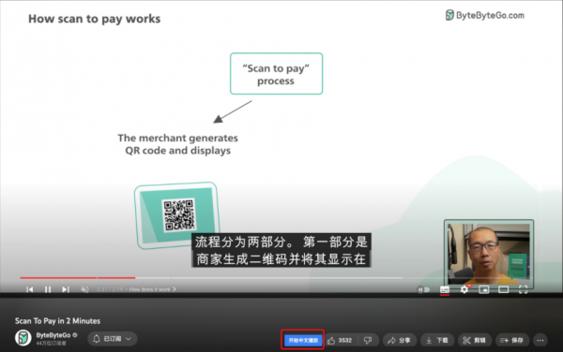Click the download (下载) button
Viewport: 563px width, 352px height.
click(x=437, y=340)
